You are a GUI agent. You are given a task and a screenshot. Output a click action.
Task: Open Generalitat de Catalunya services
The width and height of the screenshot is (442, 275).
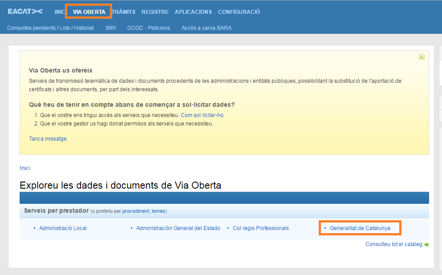point(360,228)
